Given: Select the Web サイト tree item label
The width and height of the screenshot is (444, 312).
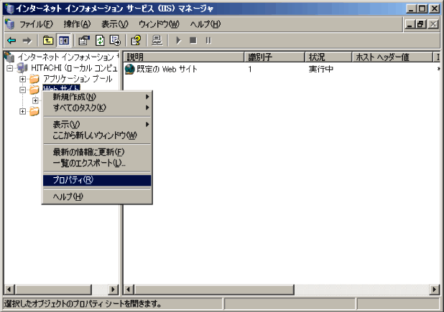Looking at the screenshot, I should pos(62,88).
